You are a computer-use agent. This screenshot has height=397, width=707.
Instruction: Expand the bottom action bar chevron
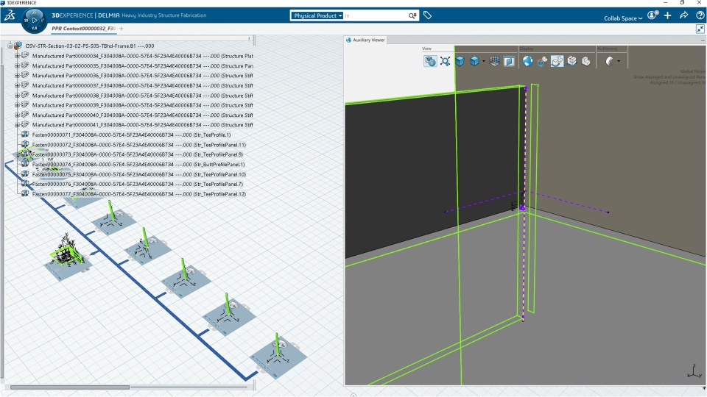353,394
